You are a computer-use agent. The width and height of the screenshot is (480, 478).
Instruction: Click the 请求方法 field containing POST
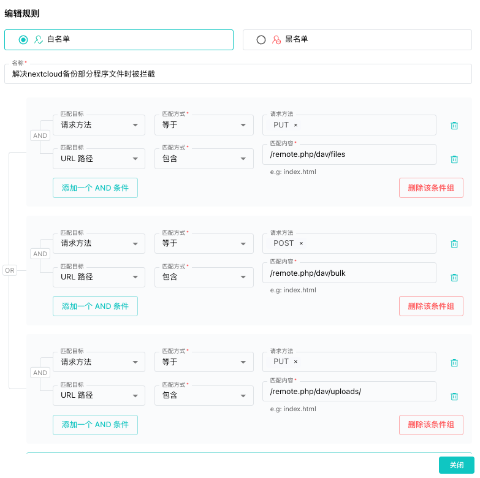(x=349, y=243)
